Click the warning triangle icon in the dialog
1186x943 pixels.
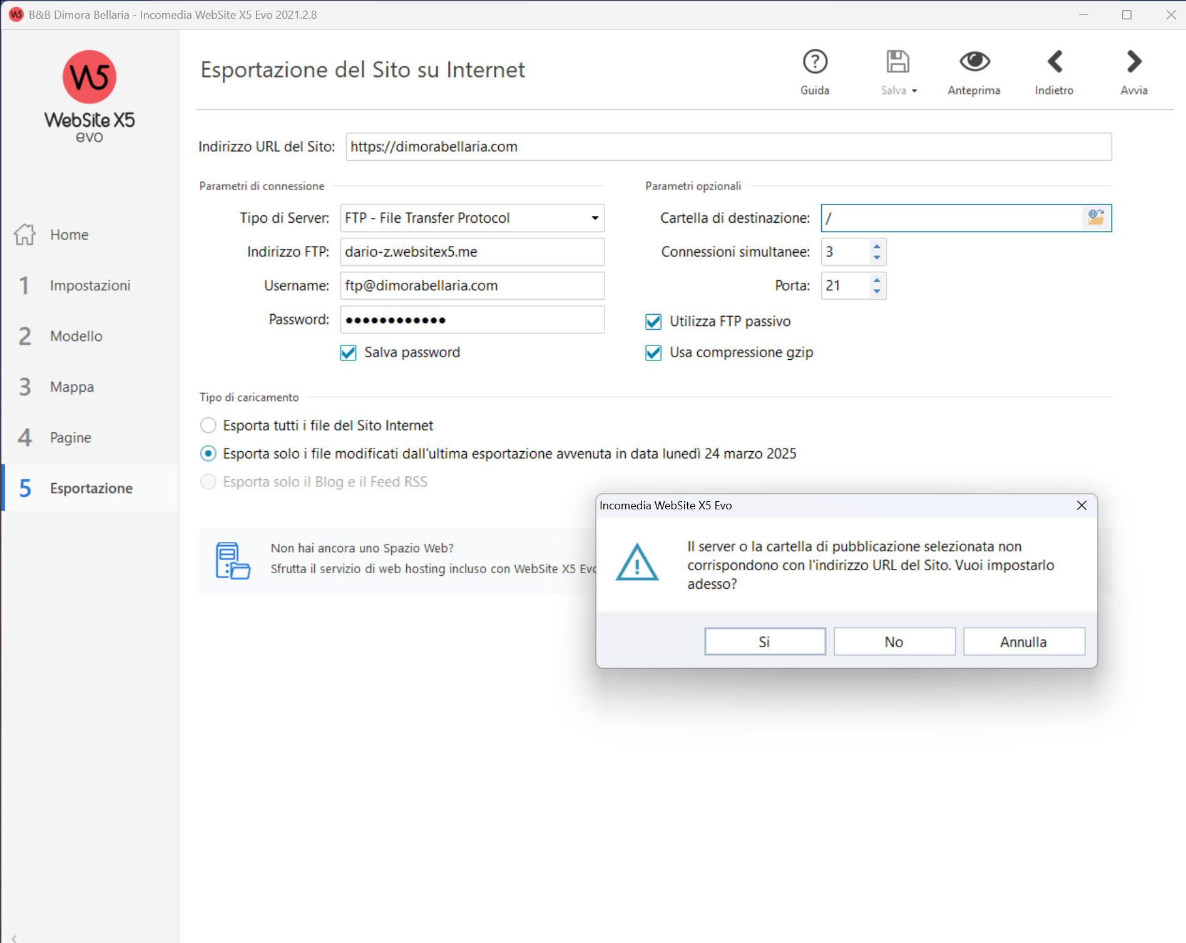click(x=636, y=563)
